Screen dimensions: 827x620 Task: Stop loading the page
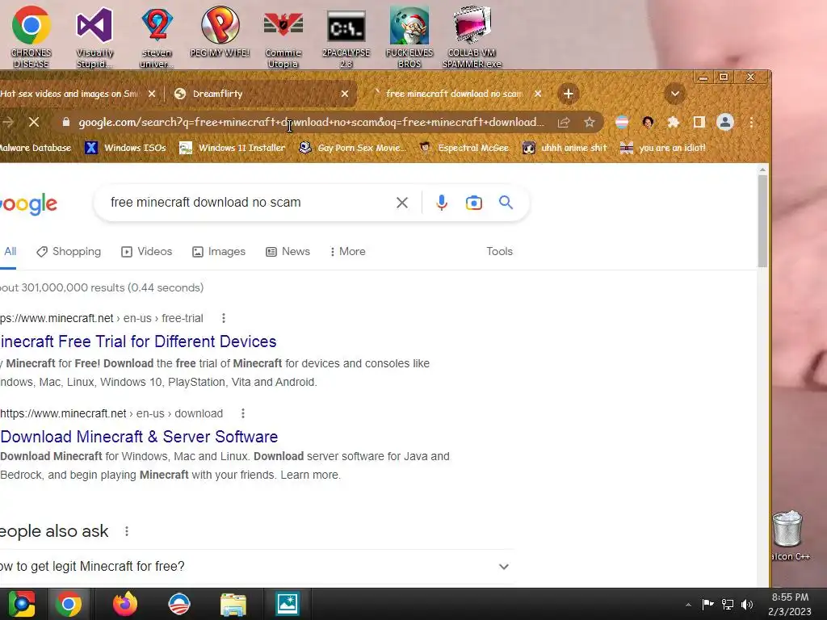(34, 123)
